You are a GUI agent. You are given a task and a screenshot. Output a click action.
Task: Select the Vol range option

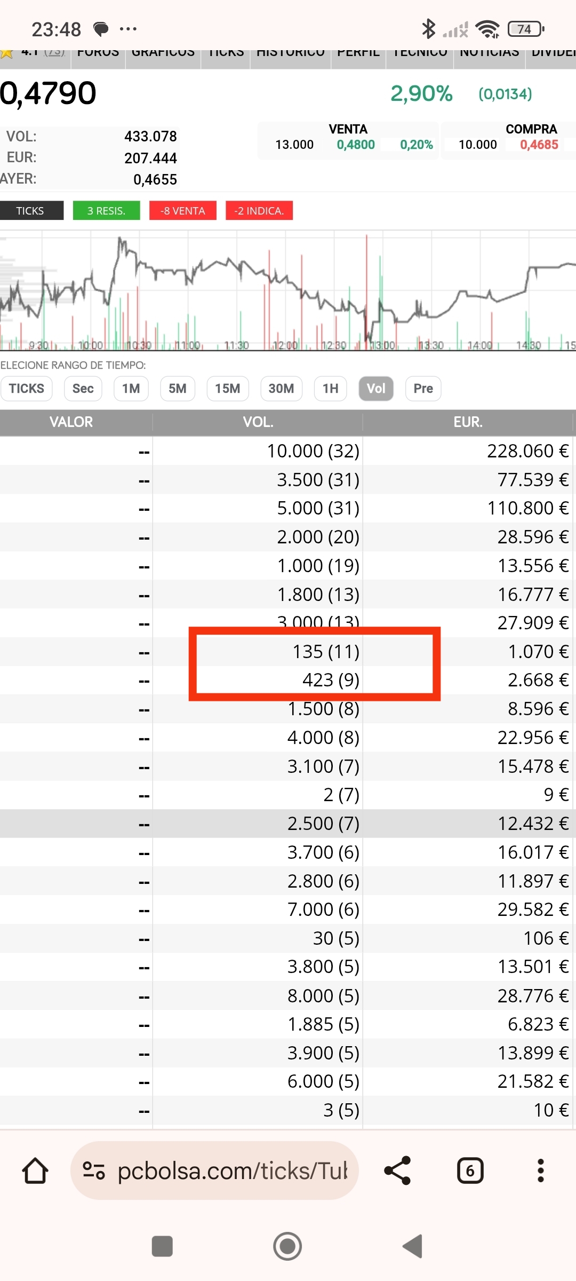[376, 389]
